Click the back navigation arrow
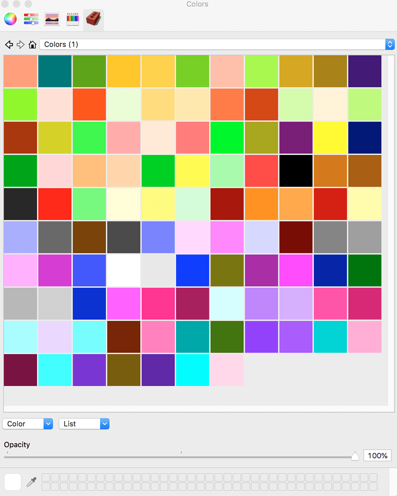Image resolution: width=397 pixels, height=496 pixels. (8, 44)
